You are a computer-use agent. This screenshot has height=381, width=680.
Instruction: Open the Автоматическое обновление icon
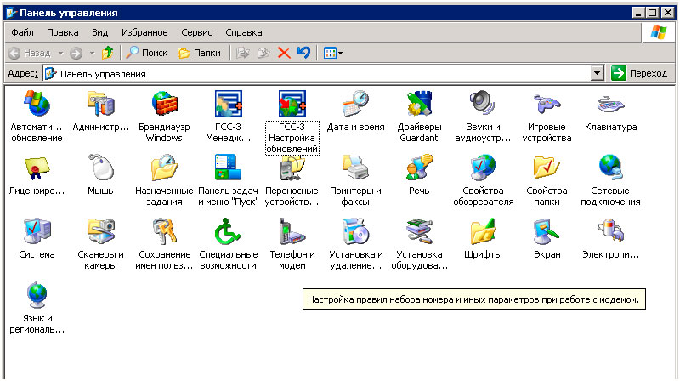tap(37, 104)
